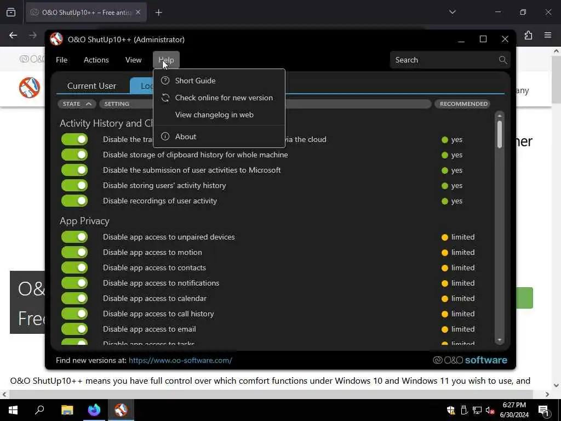Open browser list all tabs chevron

pyautogui.click(x=452, y=12)
